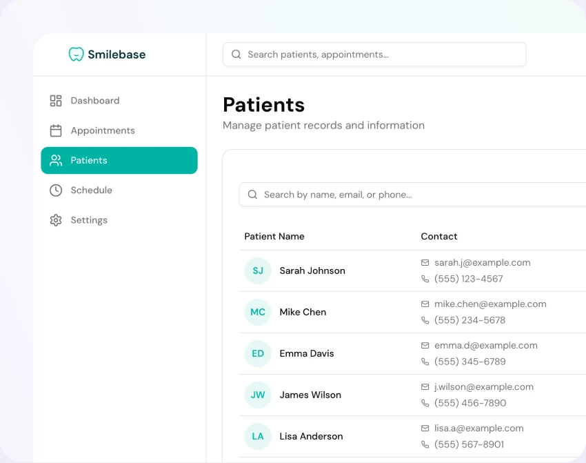Click phone icon beside (555) 234-5678
Screen dimensions: 586x463
point(425,320)
